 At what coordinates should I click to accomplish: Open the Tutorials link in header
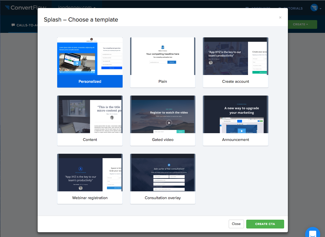tap(290, 8)
